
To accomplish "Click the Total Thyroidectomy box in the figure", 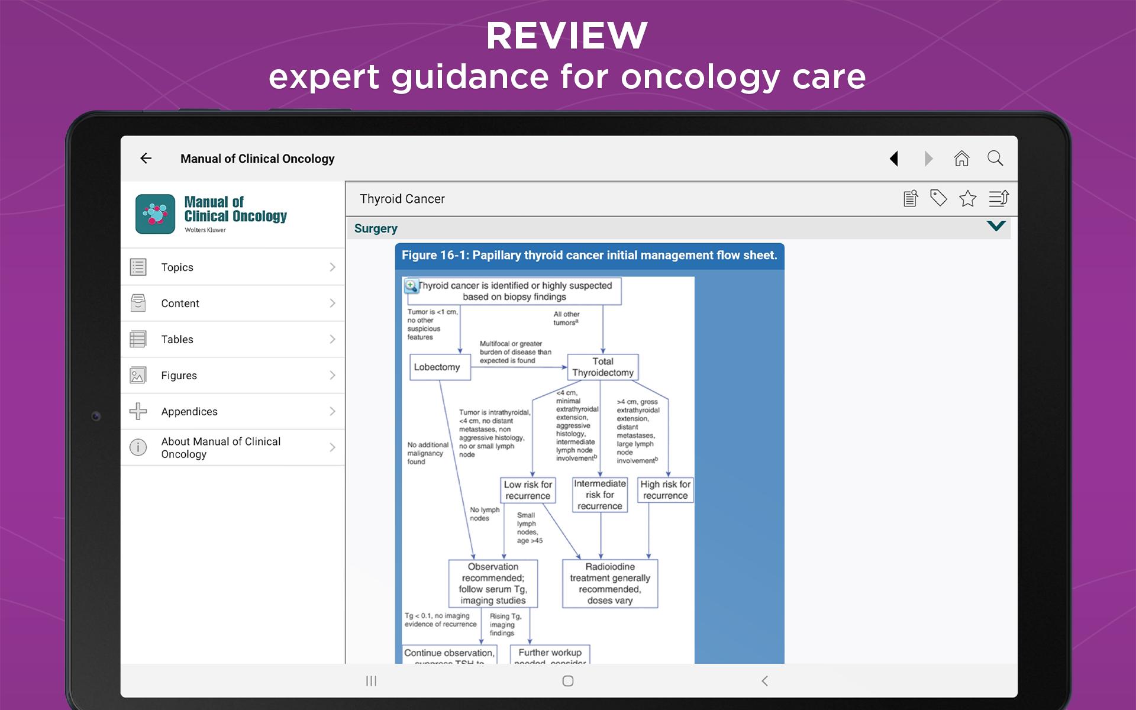I will coord(603,367).
